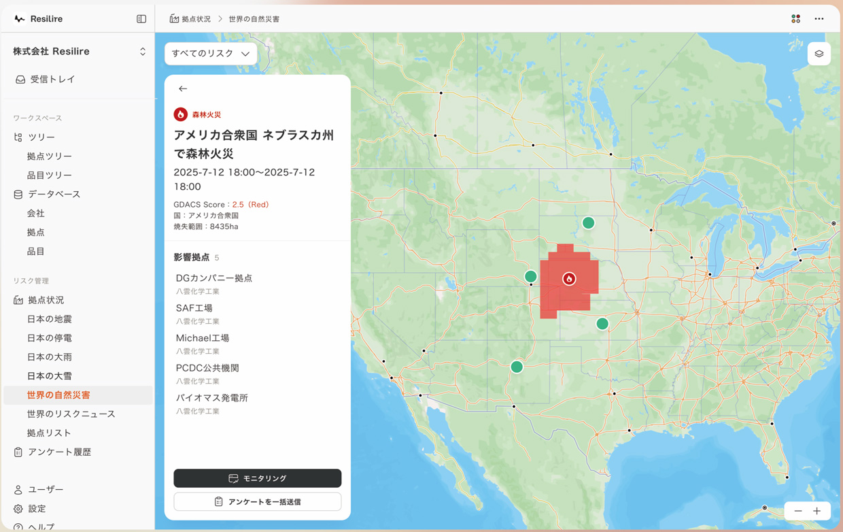Image resolution: width=843 pixels, height=532 pixels.
Task: Open the three-dot overflow menu in top bar
Action: coord(819,18)
